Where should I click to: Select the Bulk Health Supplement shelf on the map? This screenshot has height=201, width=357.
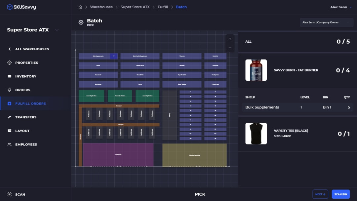click(x=140, y=56)
